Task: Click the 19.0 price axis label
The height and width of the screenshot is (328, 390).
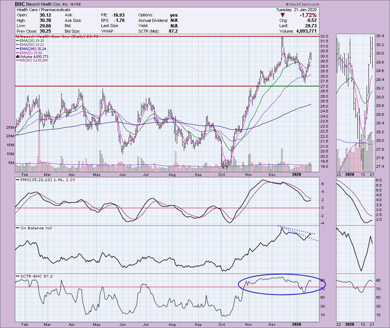Action: coord(324,167)
